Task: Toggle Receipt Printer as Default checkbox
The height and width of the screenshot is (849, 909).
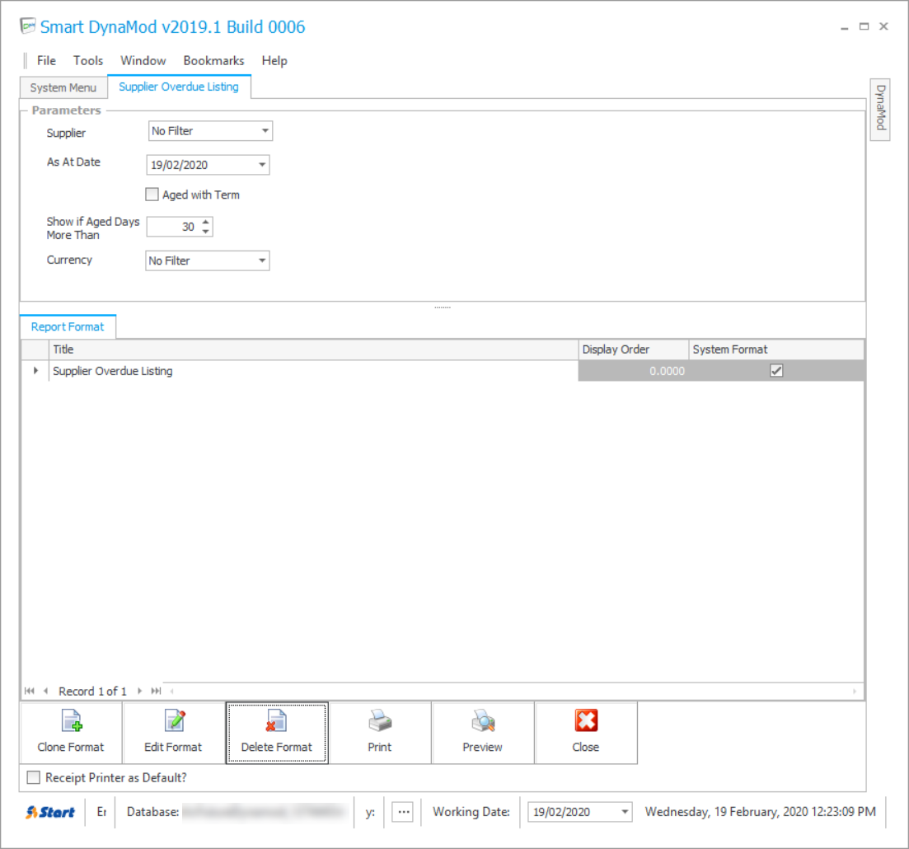Action: pos(34,777)
